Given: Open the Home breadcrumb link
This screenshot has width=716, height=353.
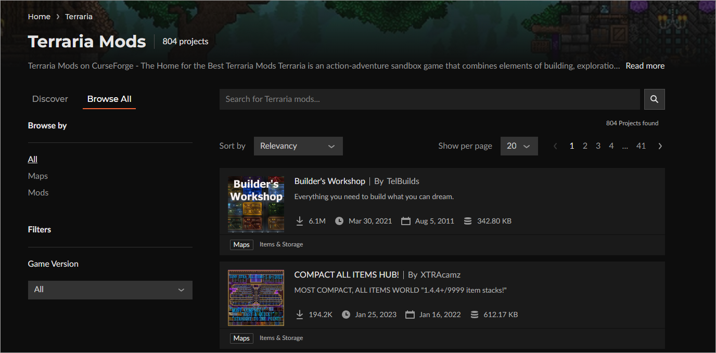Looking at the screenshot, I should pyautogui.click(x=39, y=17).
